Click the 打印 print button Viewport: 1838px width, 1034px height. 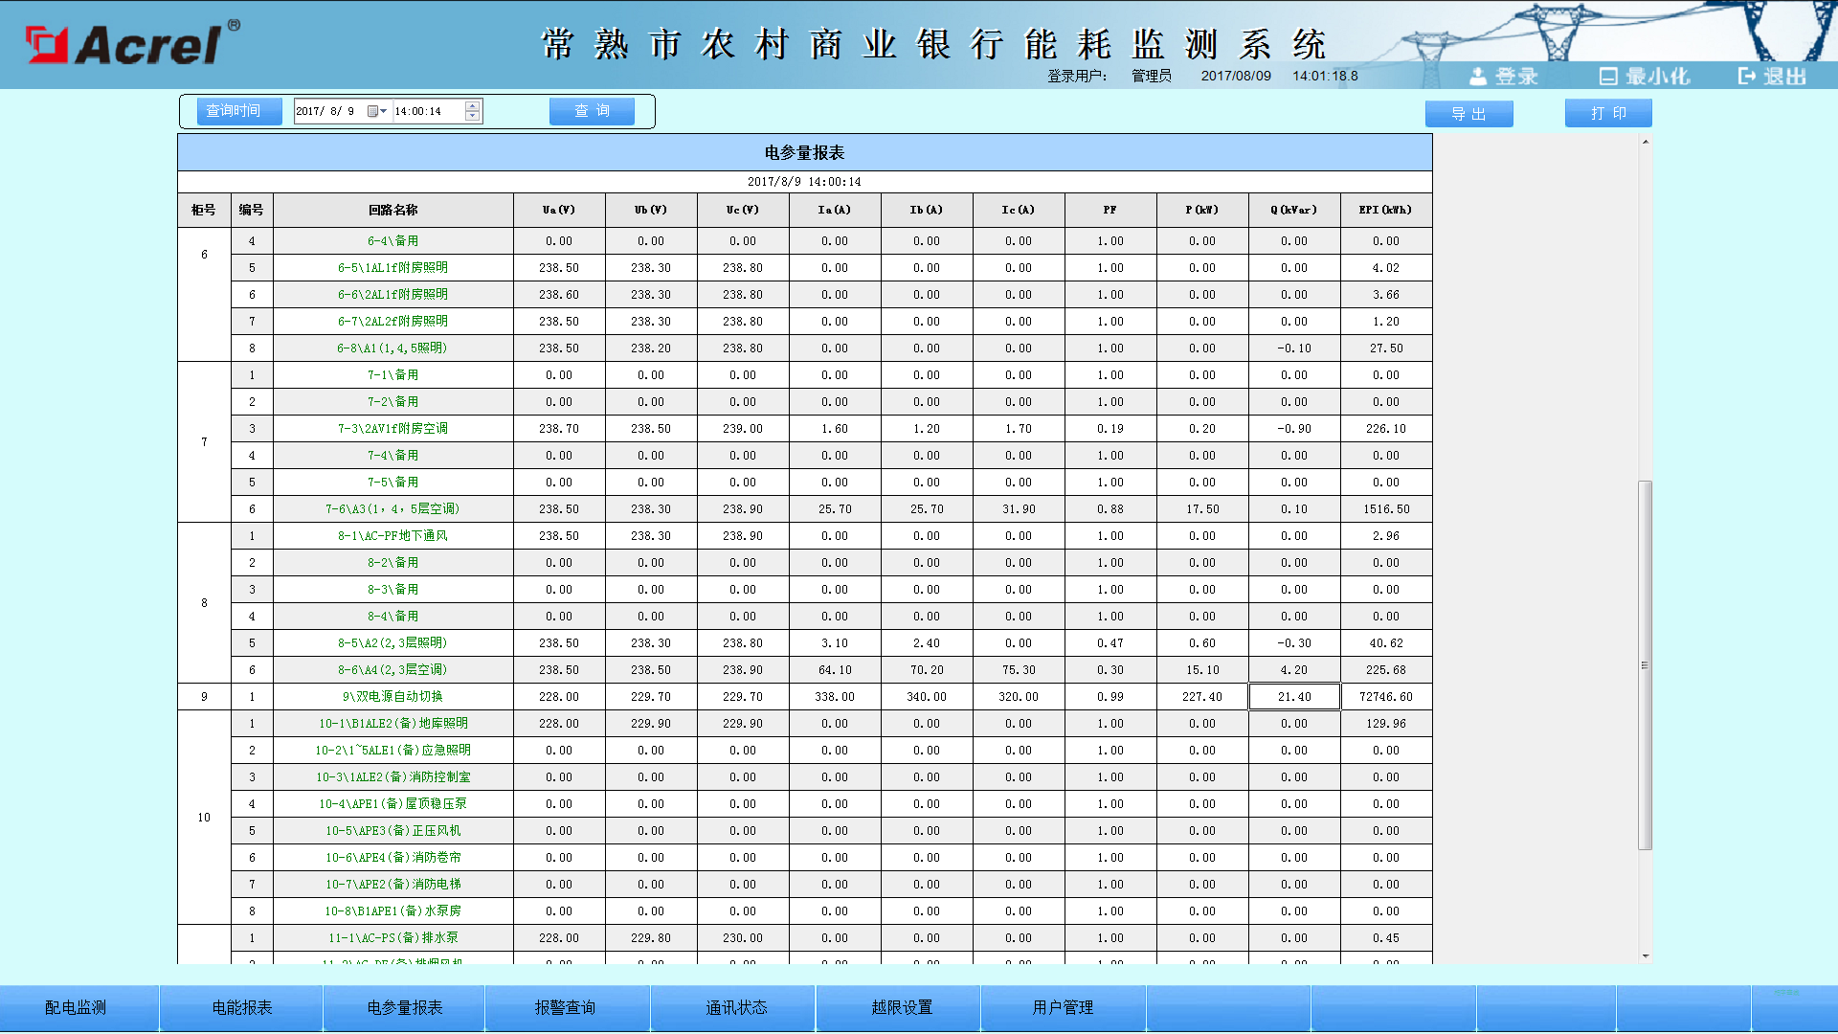click(1608, 113)
